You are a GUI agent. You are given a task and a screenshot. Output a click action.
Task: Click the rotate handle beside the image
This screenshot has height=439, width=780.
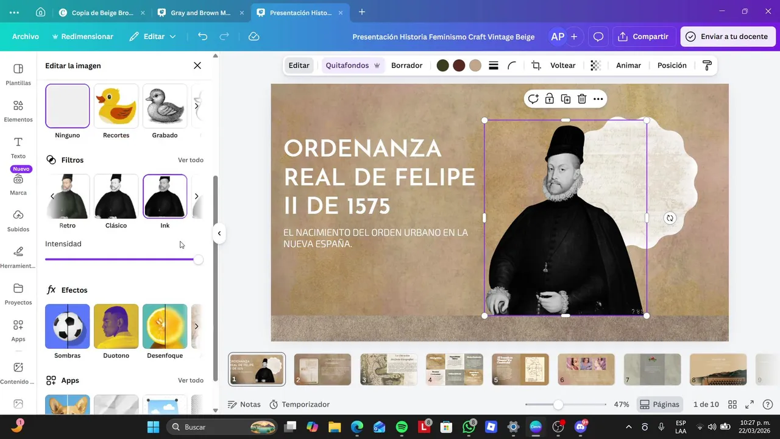pos(670,218)
